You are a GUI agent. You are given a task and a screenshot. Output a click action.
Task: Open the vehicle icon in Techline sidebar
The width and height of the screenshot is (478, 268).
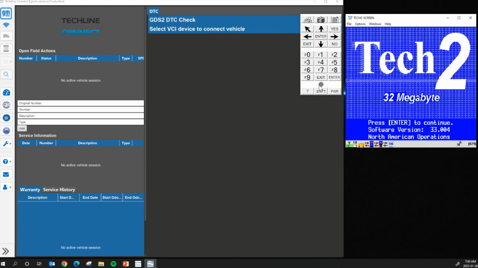click(x=6, y=36)
